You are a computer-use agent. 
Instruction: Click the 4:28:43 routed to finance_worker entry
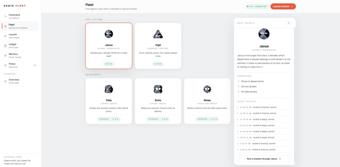pos(264,150)
